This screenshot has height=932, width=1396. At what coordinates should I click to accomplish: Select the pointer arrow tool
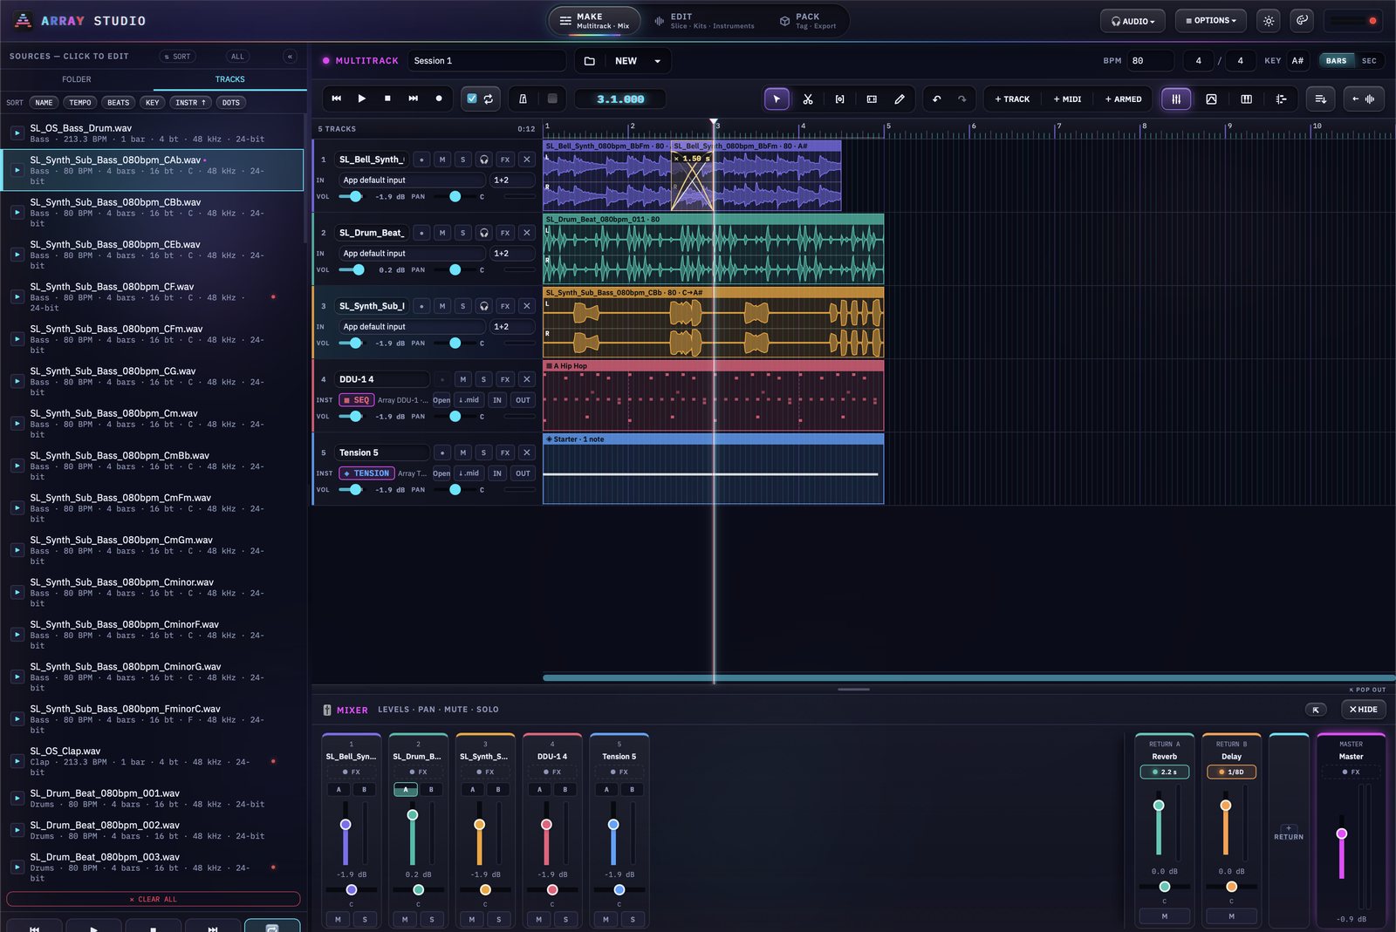click(x=777, y=99)
